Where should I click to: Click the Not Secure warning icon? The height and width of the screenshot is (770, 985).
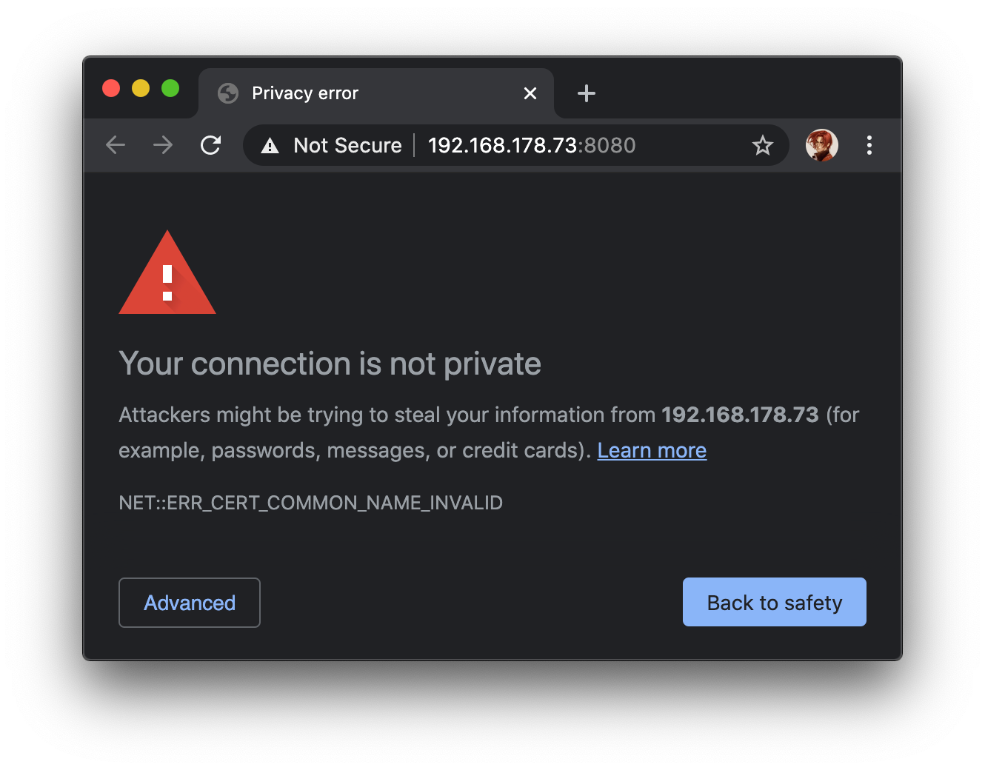269,145
